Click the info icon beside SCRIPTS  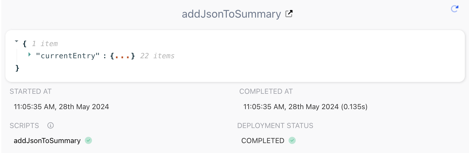point(50,125)
